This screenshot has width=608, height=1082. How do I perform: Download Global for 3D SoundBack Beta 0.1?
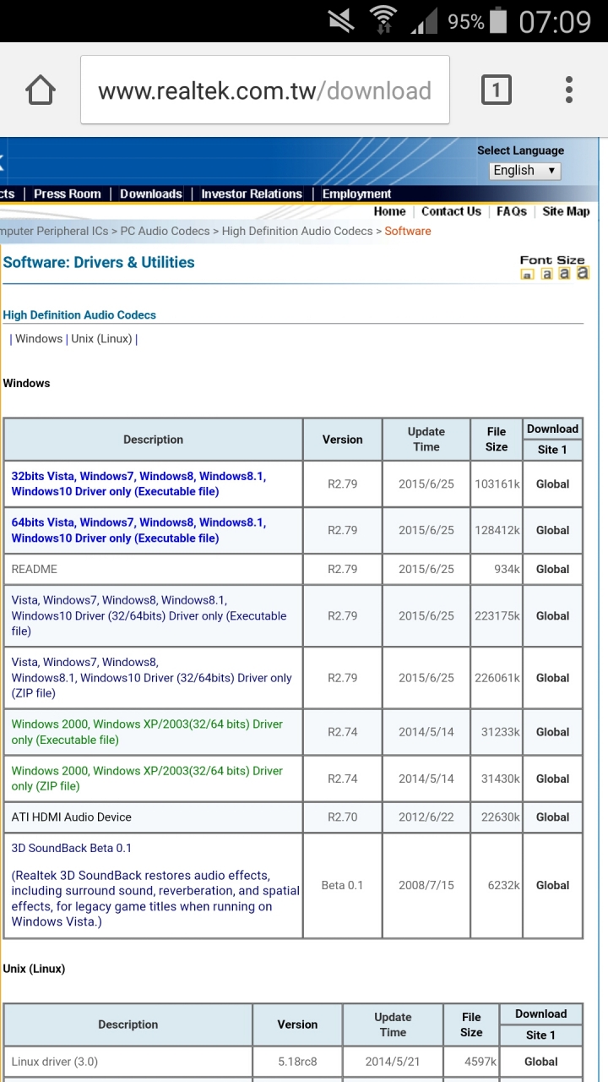(552, 885)
